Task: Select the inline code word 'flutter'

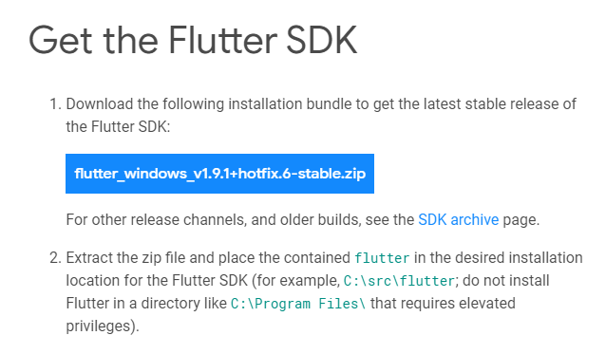Action: pyautogui.click(x=382, y=258)
